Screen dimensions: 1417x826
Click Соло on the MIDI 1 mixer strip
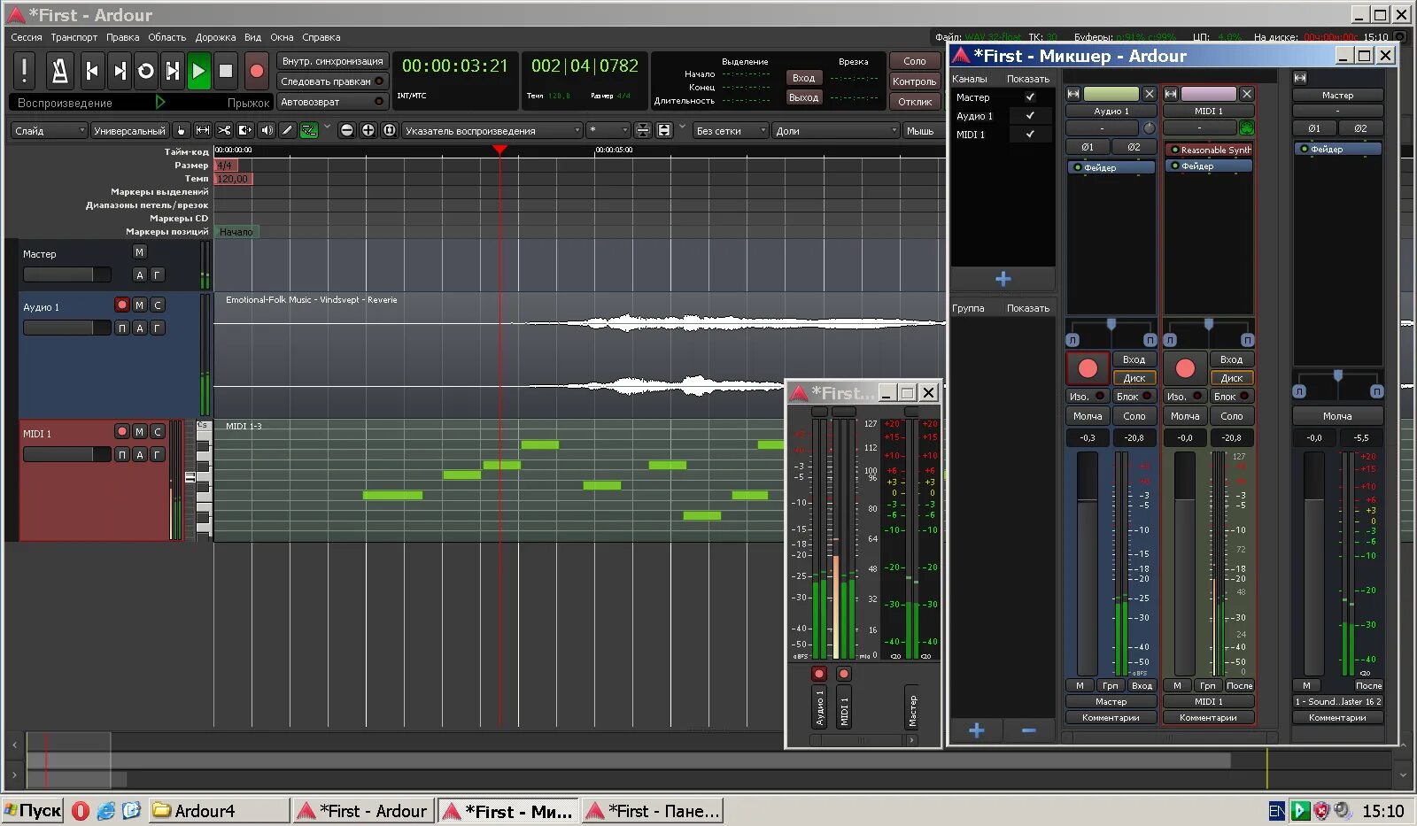click(x=1232, y=416)
